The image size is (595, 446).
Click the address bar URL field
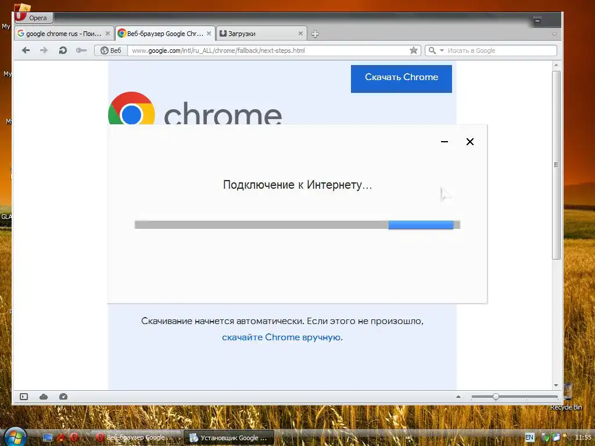[267, 51]
